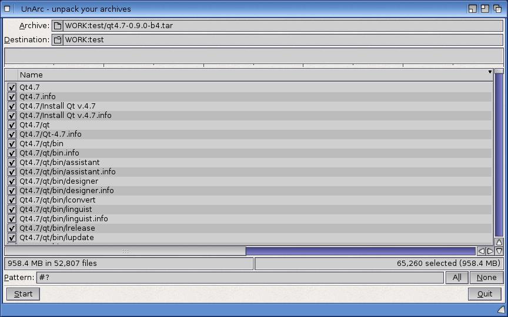Deselect all files with the None button
508x317 pixels.
[487, 278]
